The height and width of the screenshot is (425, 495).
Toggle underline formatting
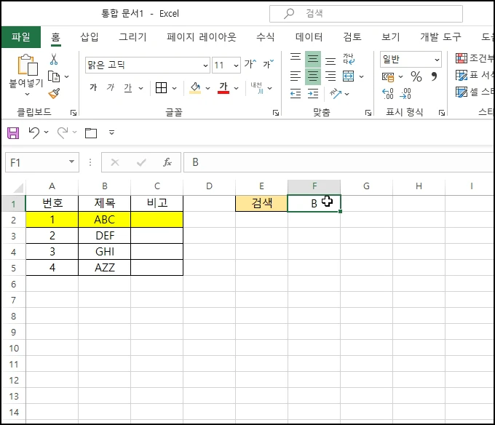128,88
